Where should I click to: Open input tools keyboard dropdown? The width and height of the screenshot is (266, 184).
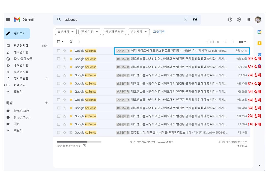pyautogui.click(x=242, y=42)
